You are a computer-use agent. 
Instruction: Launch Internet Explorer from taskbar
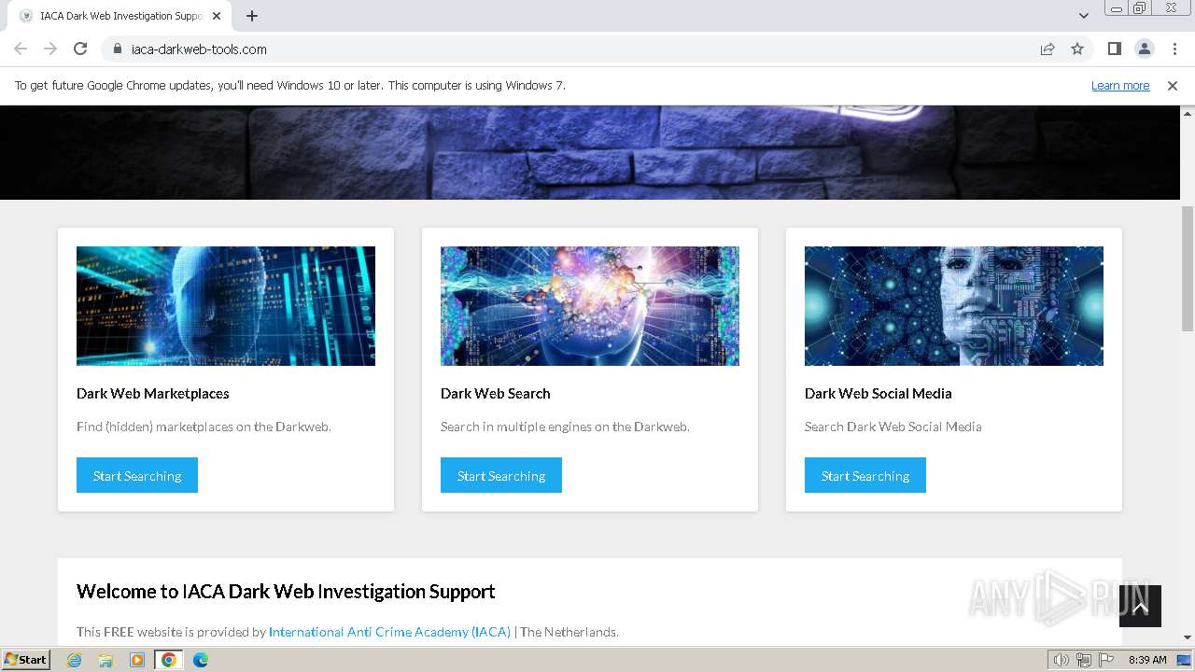[75, 660]
